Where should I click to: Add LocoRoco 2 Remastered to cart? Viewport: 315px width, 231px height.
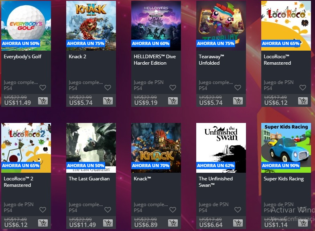pyautogui.click(x=43, y=223)
